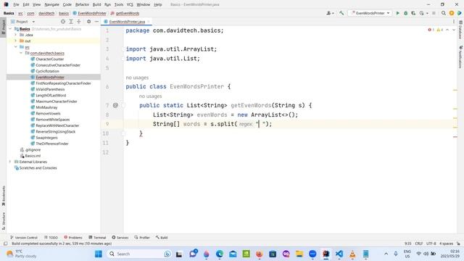Viewport: 464px width, 261px height.
Task: Open Project panel settings gear
Action: (88, 22)
